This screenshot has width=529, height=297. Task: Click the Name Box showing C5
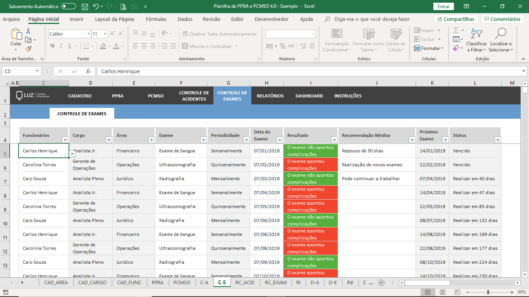[x=18, y=71]
